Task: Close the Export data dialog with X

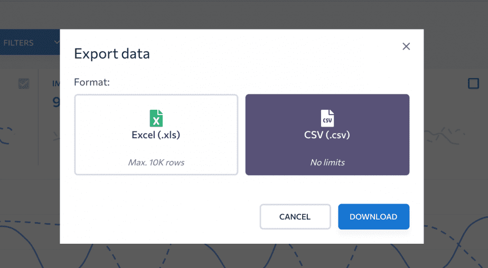Action: pyautogui.click(x=406, y=46)
